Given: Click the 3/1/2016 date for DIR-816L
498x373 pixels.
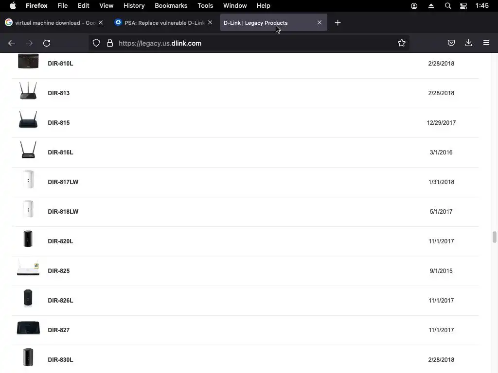Looking at the screenshot, I should 441,152.
